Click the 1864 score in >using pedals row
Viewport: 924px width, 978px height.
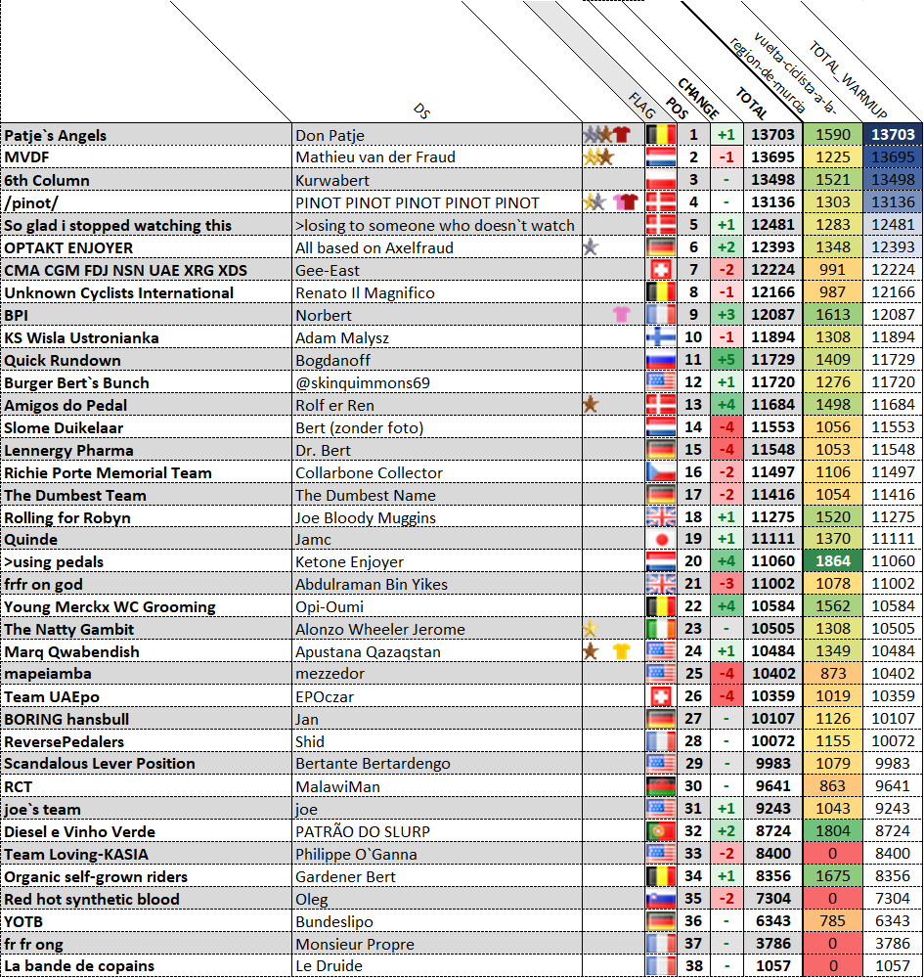pos(832,561)
